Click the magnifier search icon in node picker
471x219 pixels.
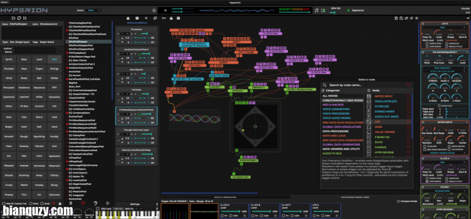point(325,85)
